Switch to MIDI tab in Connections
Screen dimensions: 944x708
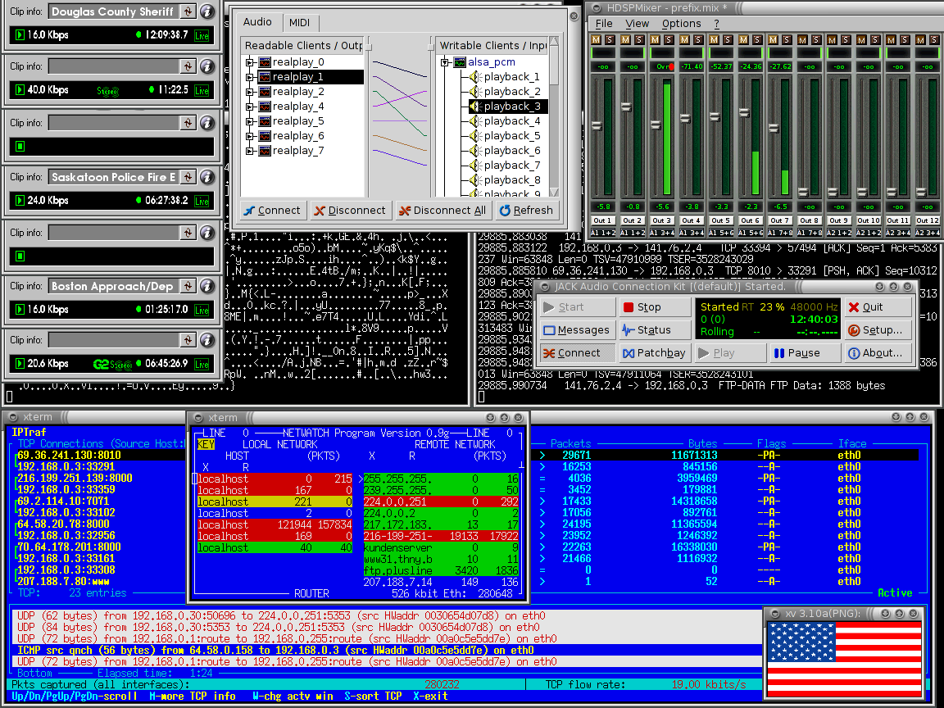(299, 23)
